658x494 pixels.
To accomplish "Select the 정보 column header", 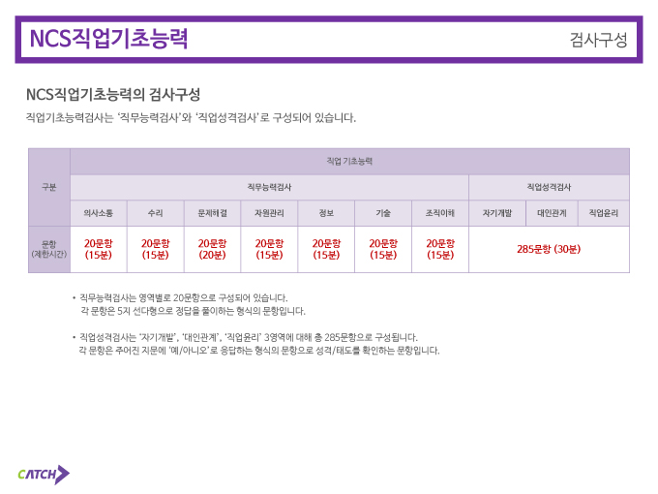I will click(x=326, y=213).
